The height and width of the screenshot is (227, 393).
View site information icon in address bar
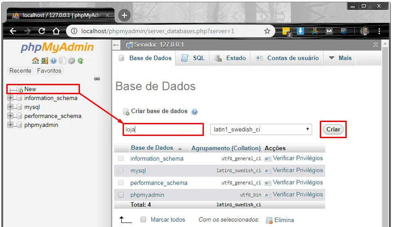(74, 31)
